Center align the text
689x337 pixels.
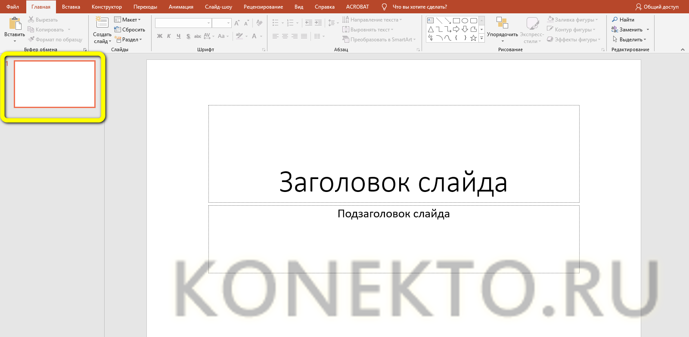click(x=285, y=36)
